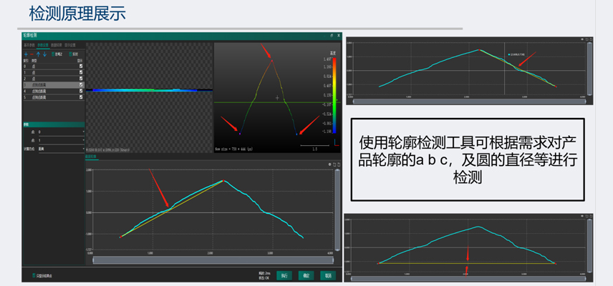
Task: Uncheck display checkbox for row index 3
Action: pos(81,84)
